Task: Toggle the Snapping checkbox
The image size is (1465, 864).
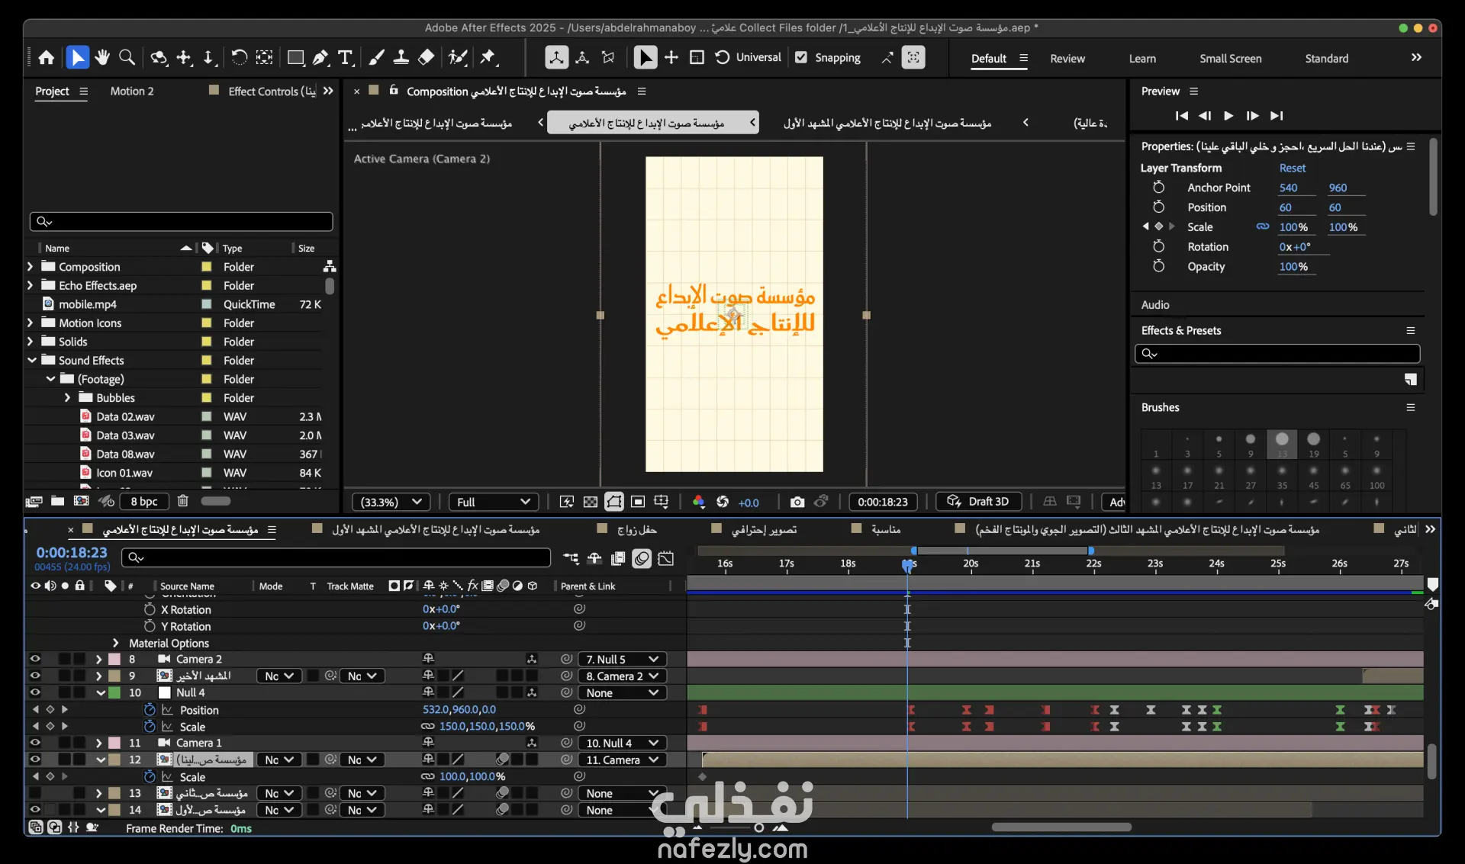Action: tap(801, 58)
